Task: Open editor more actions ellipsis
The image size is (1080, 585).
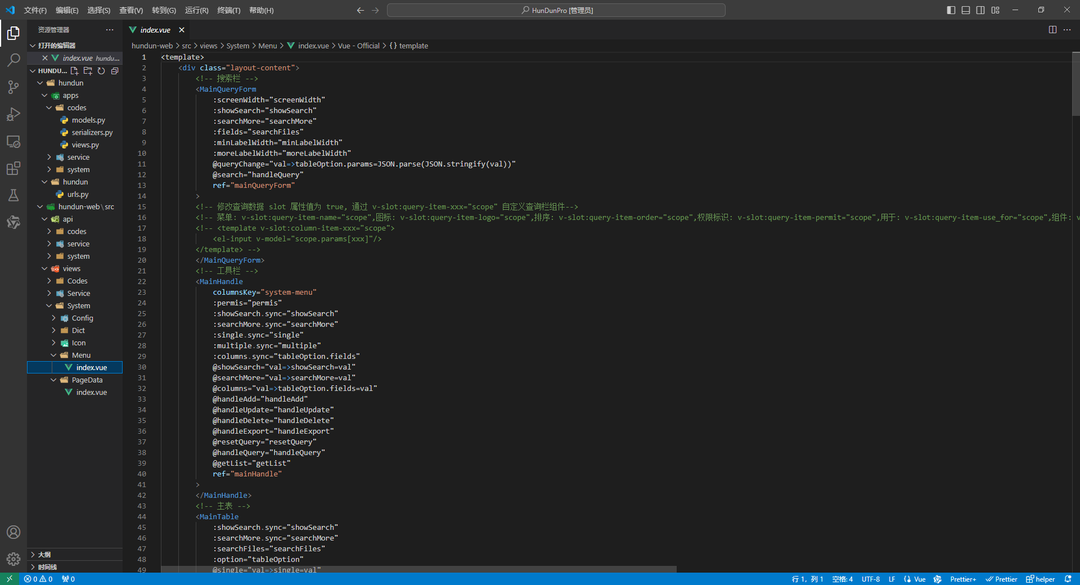Action: (x=1067, y=30)
